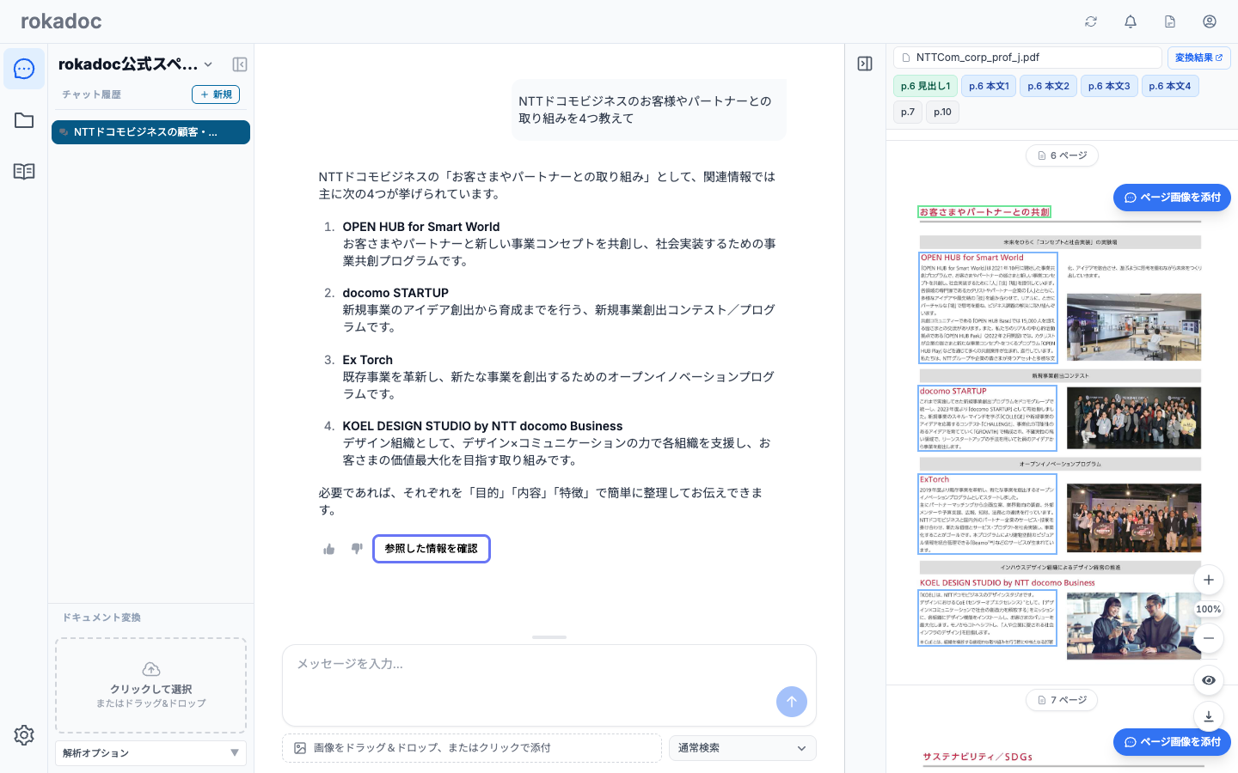1238x773 pixels.
Task: Create a new chat with 新規 button
Action: coord(216,94)
